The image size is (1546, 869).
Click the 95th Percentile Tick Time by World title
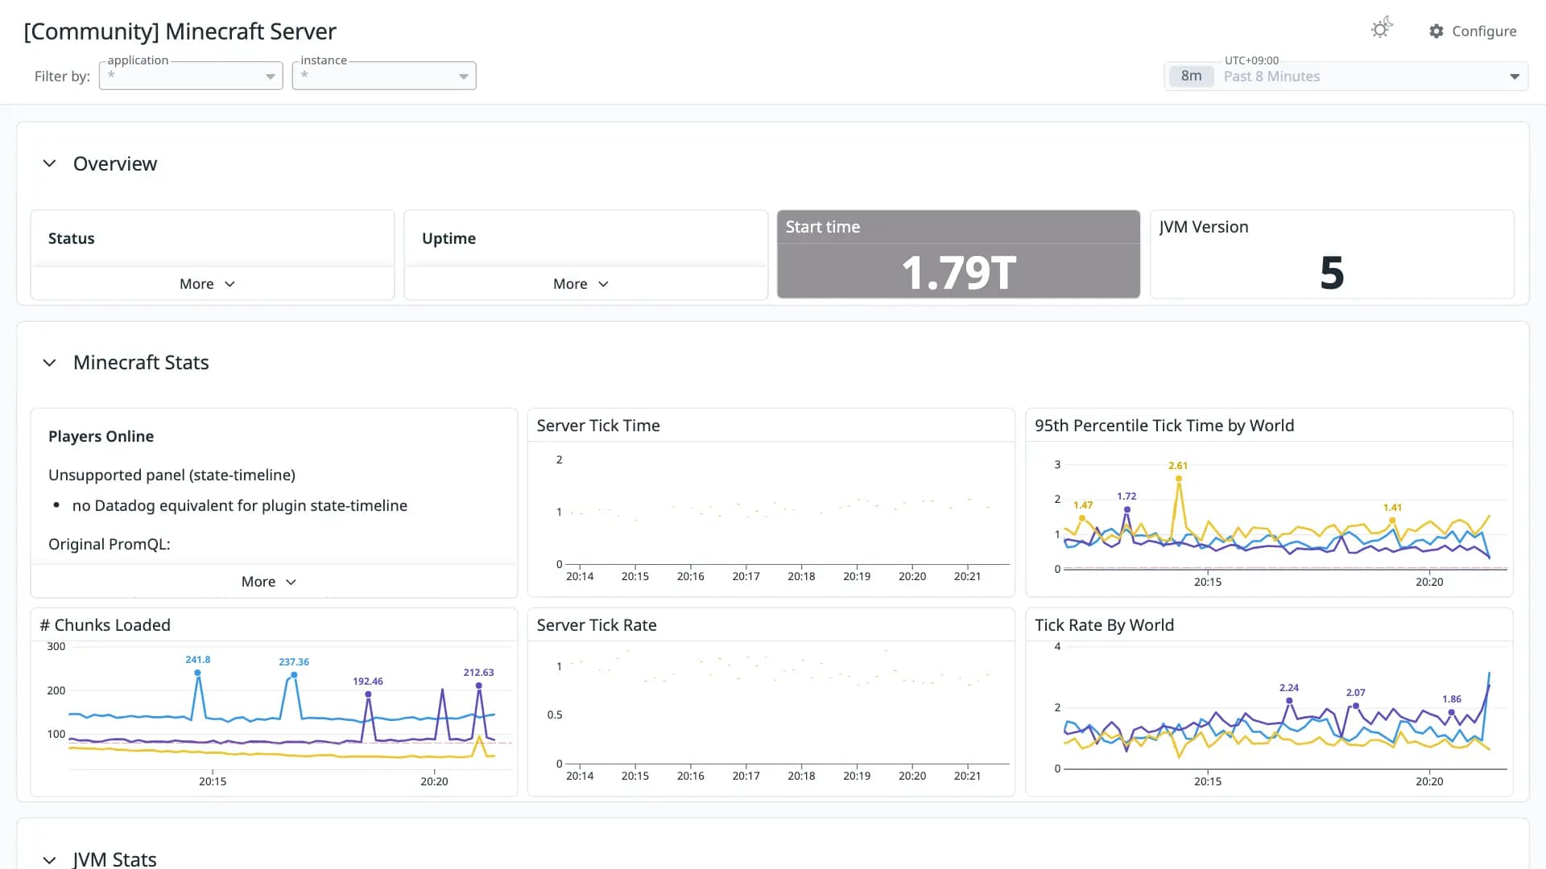1164,426
